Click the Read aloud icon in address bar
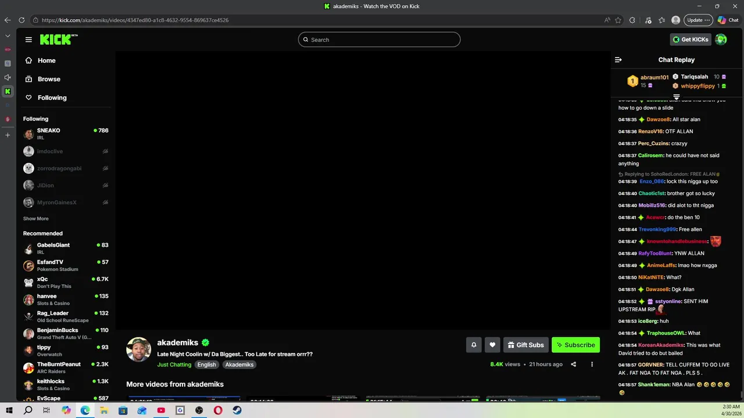The width and height of the screenshot is (744, 418). coord(607,20)
